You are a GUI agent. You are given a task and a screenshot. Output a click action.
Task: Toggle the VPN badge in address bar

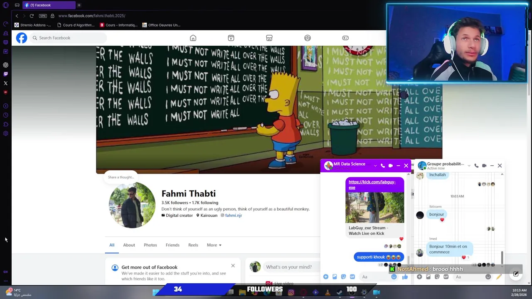(x=43, y=16)
